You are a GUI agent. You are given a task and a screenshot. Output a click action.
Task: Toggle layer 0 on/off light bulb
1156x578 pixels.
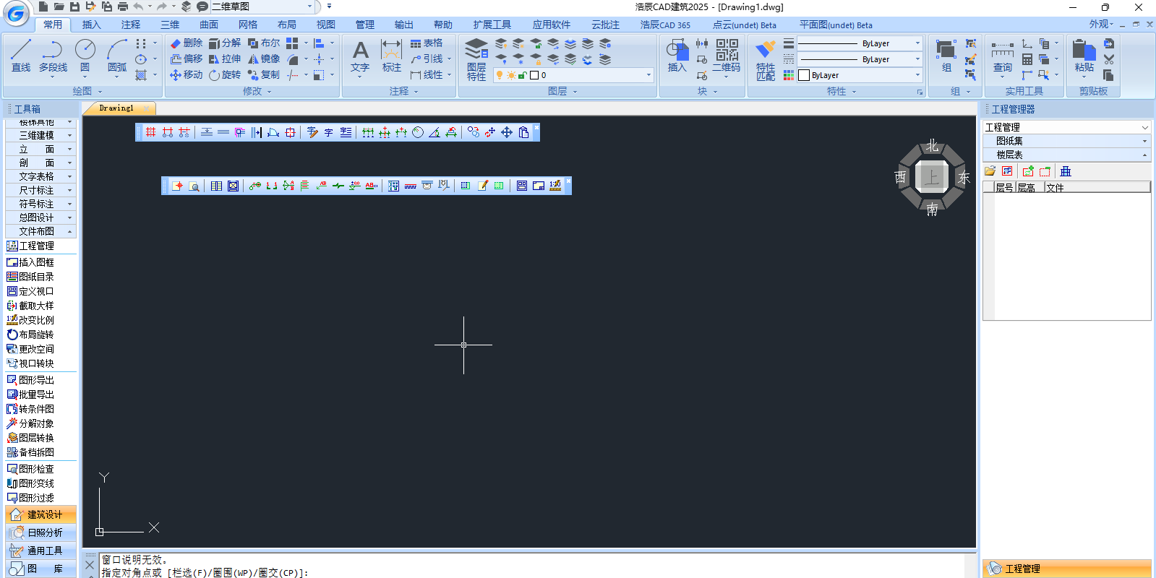pyautogui.click(x=500, y=75)
